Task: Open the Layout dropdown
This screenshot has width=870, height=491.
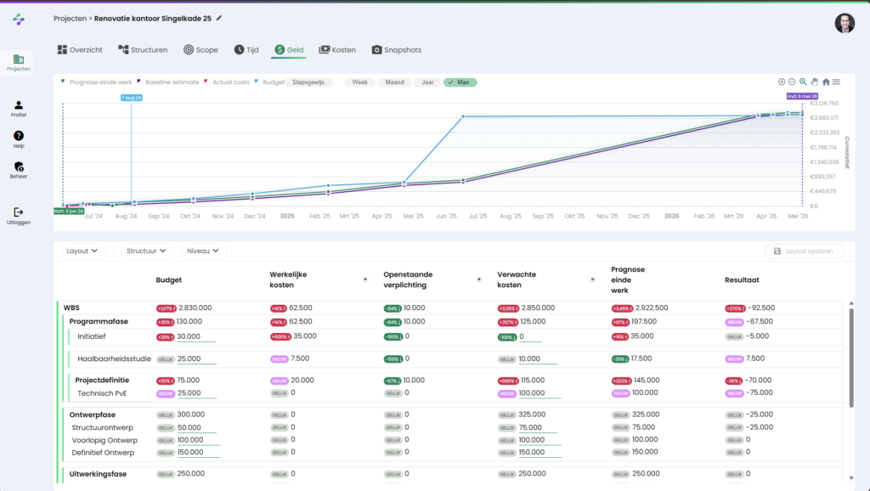Action: click(x=82, y=251)
